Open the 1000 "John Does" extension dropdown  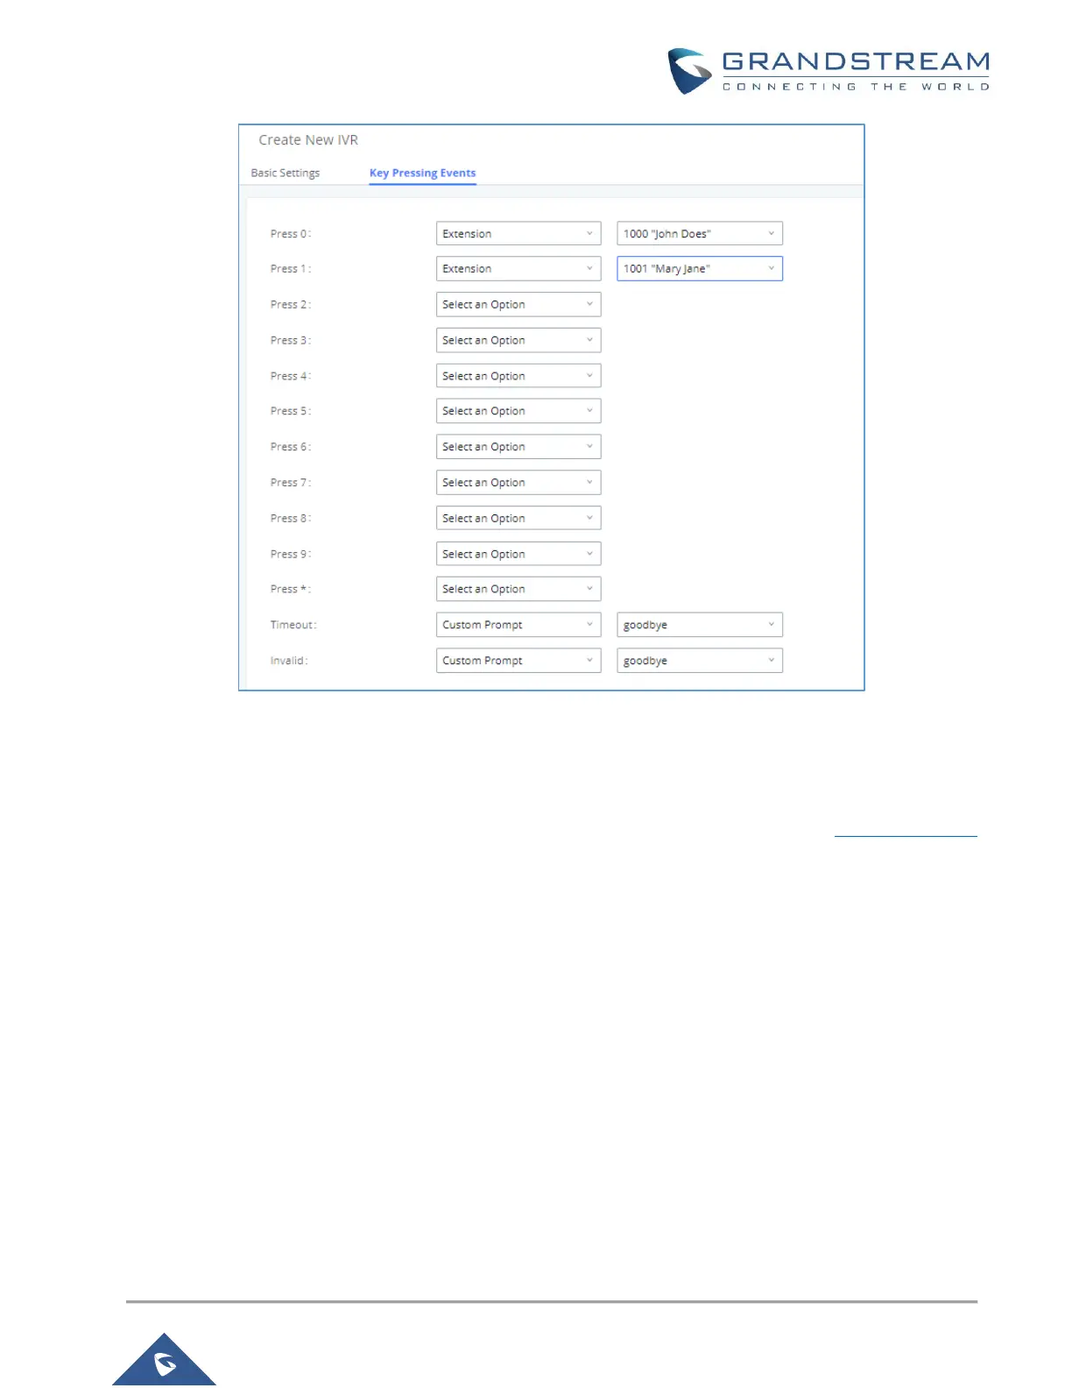coord(700,233)
